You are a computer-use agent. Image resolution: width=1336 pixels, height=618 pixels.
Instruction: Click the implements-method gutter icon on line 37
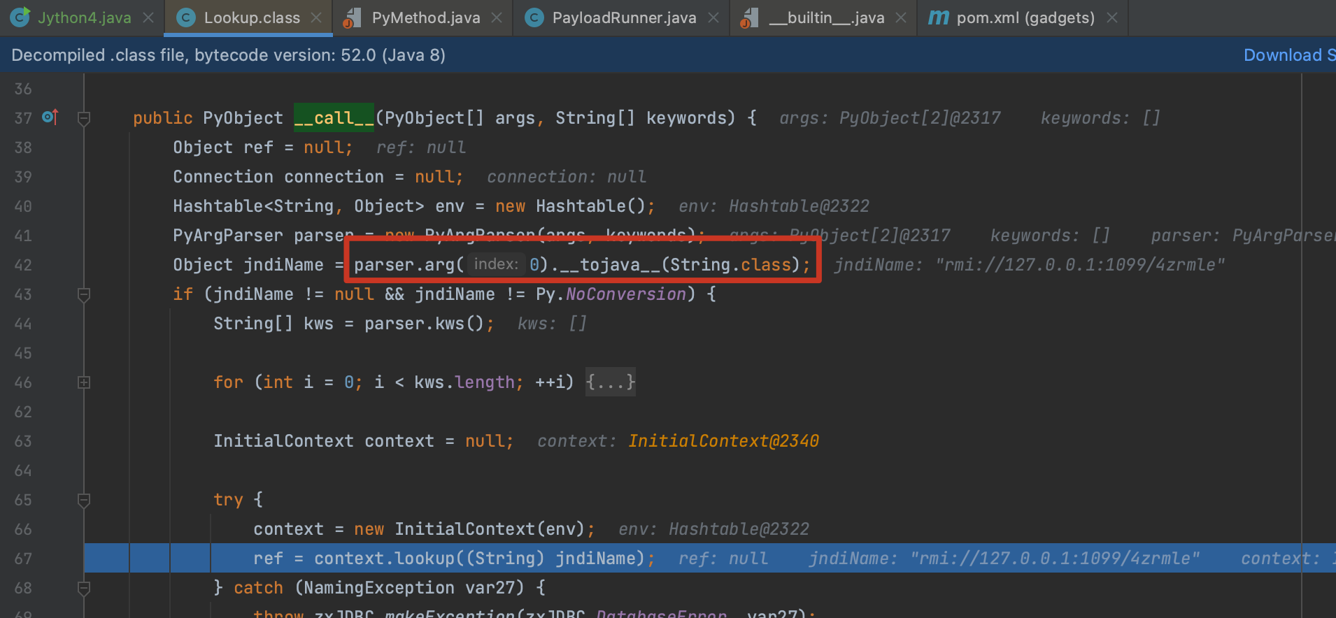click(x=50, y=117)
